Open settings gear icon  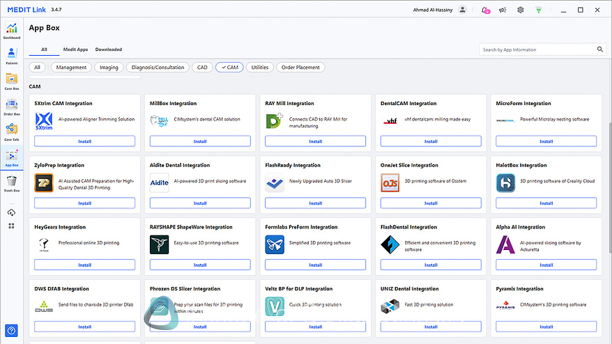tap(520, 10)
